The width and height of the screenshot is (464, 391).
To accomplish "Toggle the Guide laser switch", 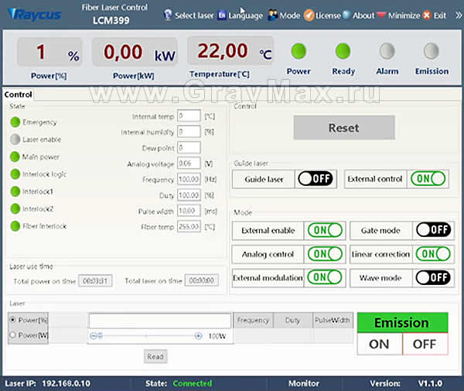I will (x=316, y=179).
